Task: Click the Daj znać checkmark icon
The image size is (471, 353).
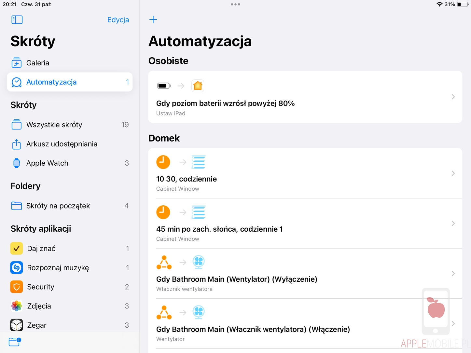Action: pyautogui.click(x=17, y=249)
